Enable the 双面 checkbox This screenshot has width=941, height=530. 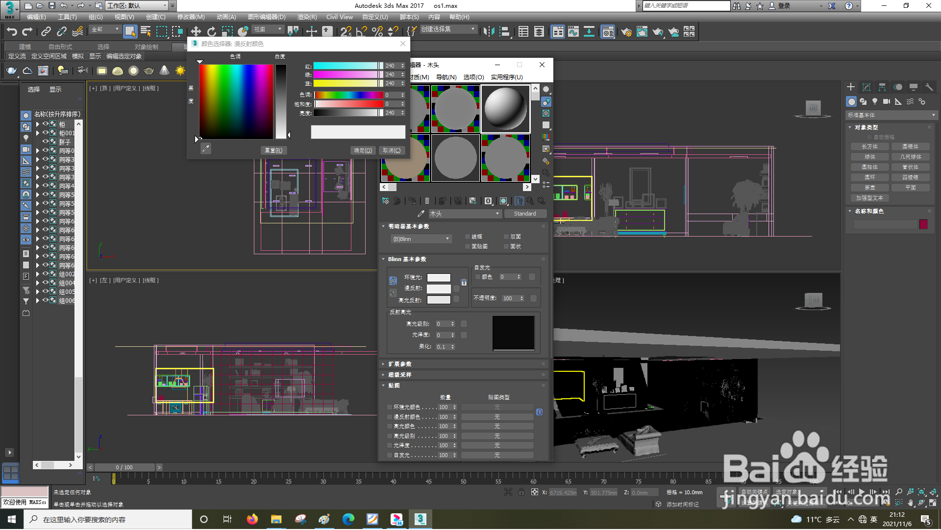[506, 237]
